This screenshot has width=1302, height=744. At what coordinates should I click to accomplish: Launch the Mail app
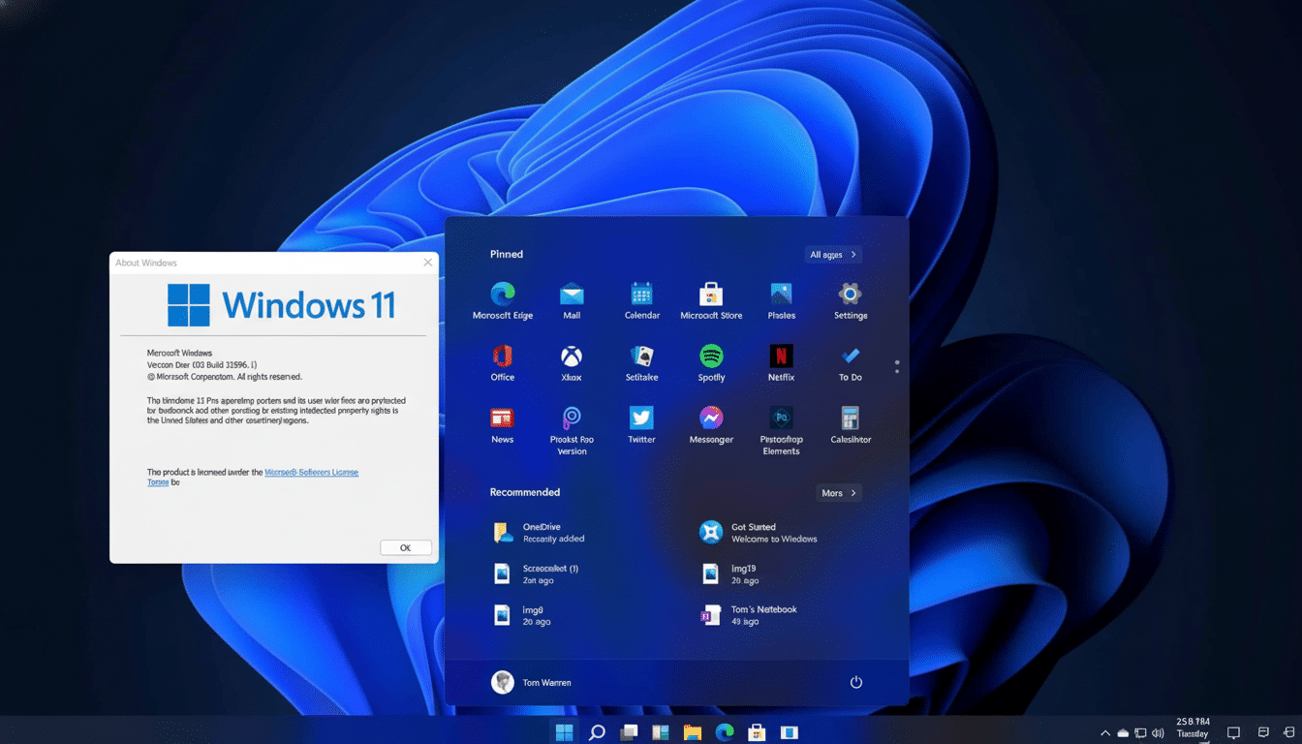coord(572,297)
